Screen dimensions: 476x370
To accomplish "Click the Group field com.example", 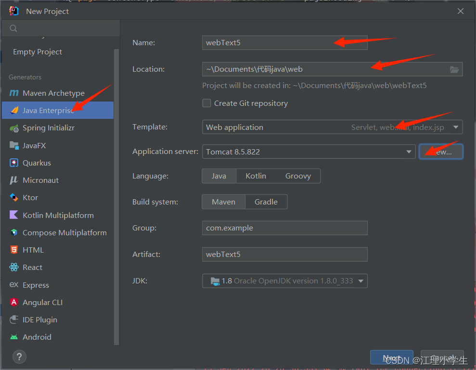I will point(285,228).
